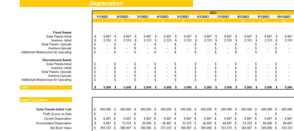Select the Net Book Value row label
This screenshot has width=294, height=131.
pyautogui.click(x=61, y=128)
